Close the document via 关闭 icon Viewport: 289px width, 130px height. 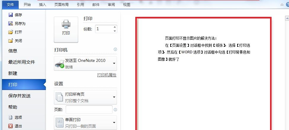(x=11, y=41)
